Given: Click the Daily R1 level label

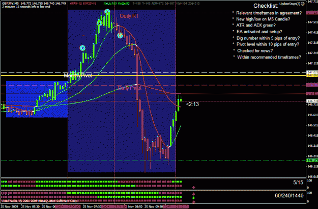Looking at the screenshot, I should 129,16.
